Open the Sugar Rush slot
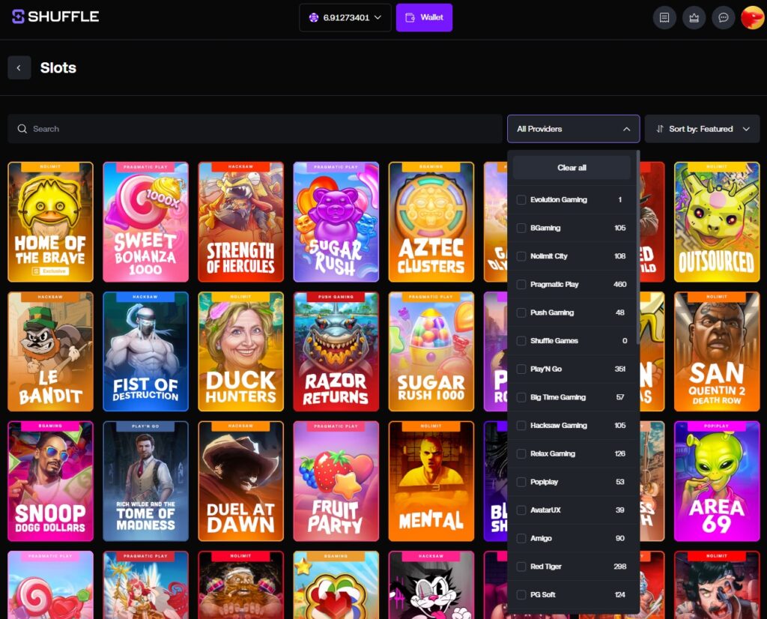The height and width of the screenshot is (619, 767). (336, 222)
